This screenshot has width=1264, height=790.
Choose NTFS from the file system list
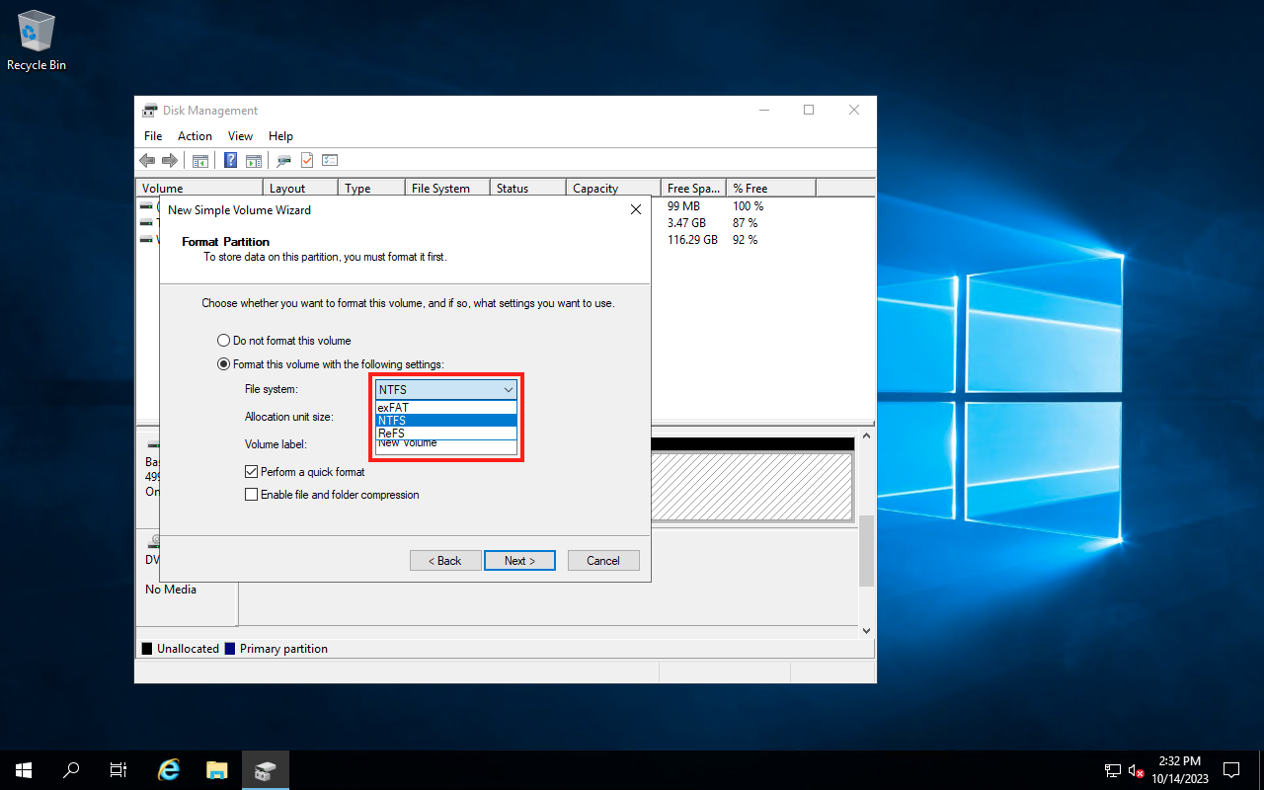point(446,420)
